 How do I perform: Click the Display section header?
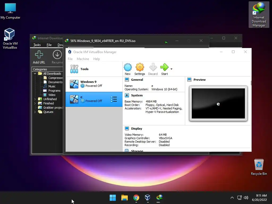pos(137,129)
